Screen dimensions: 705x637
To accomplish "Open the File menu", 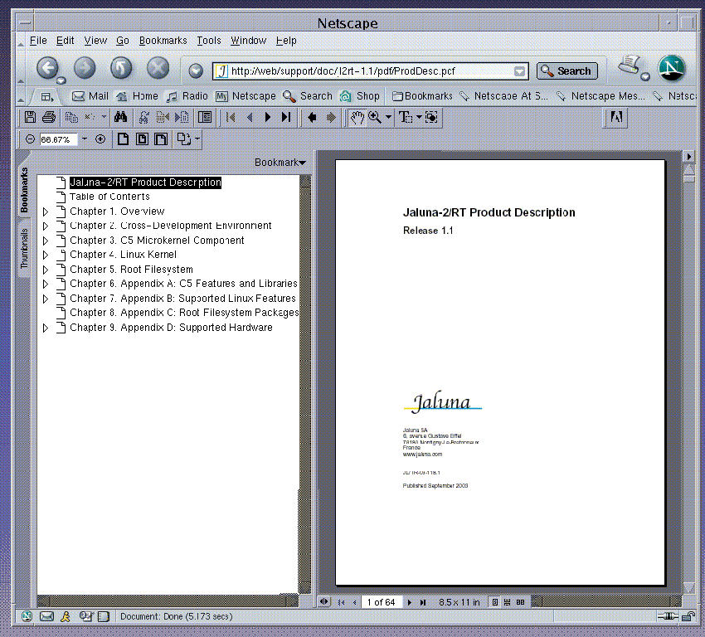I will pyautogui.click(x=38, y=41).
